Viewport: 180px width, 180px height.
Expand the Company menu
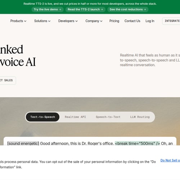94,21
